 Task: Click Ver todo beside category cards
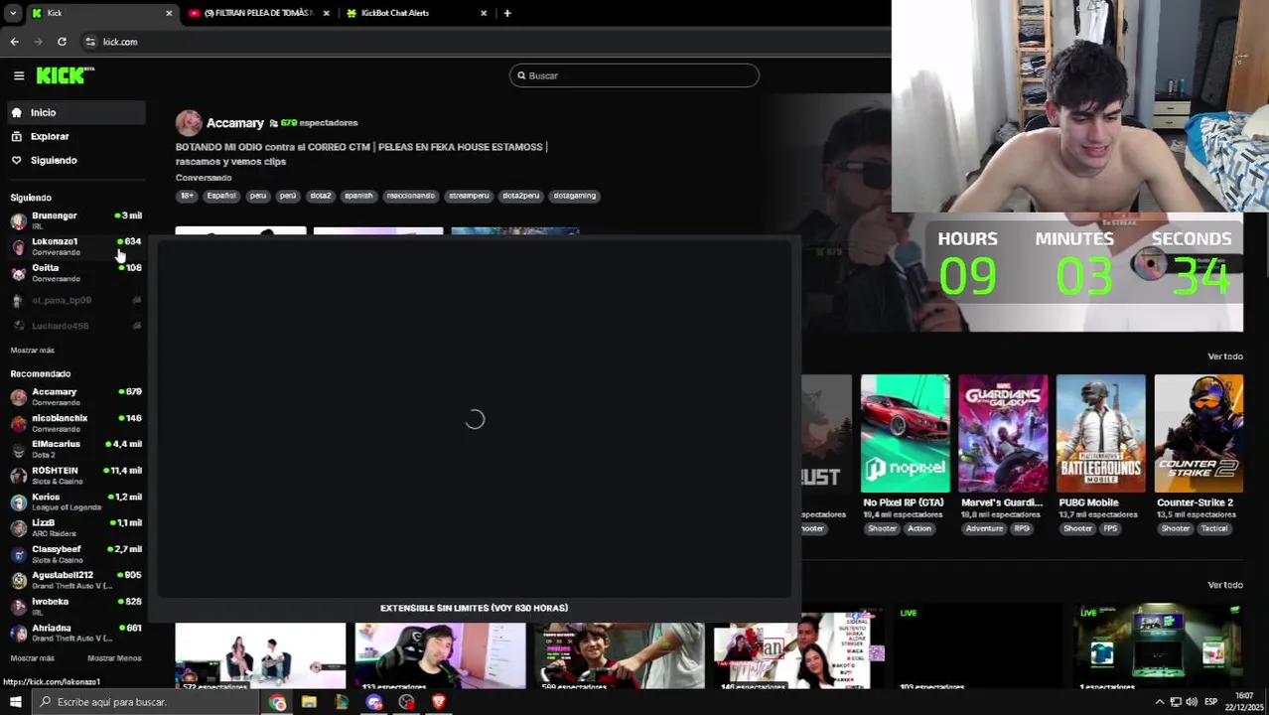(x=1224, y=357)
